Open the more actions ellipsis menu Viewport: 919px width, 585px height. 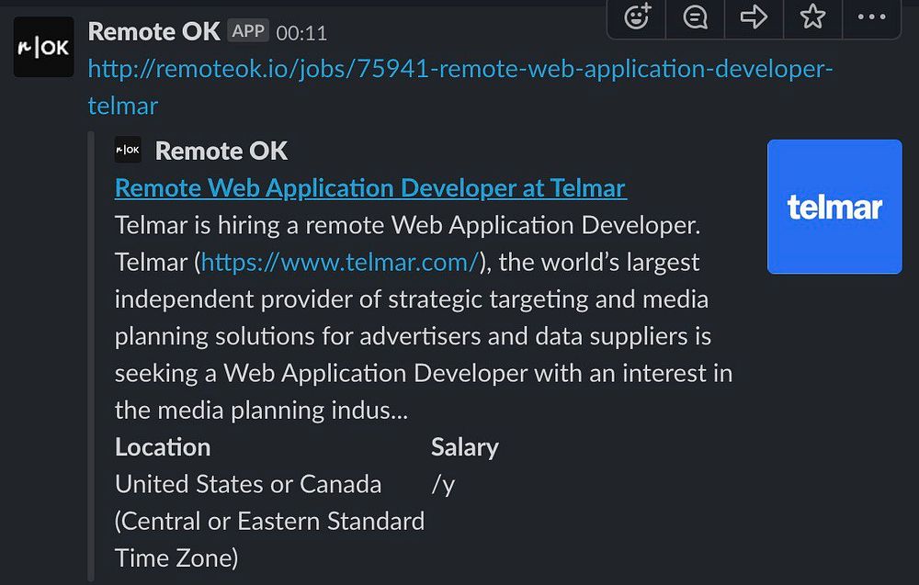871,17
